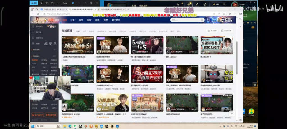Expand the 游戏 dropdown in the navigation bar
The image size is (287, 129).
tap(97, 20)
